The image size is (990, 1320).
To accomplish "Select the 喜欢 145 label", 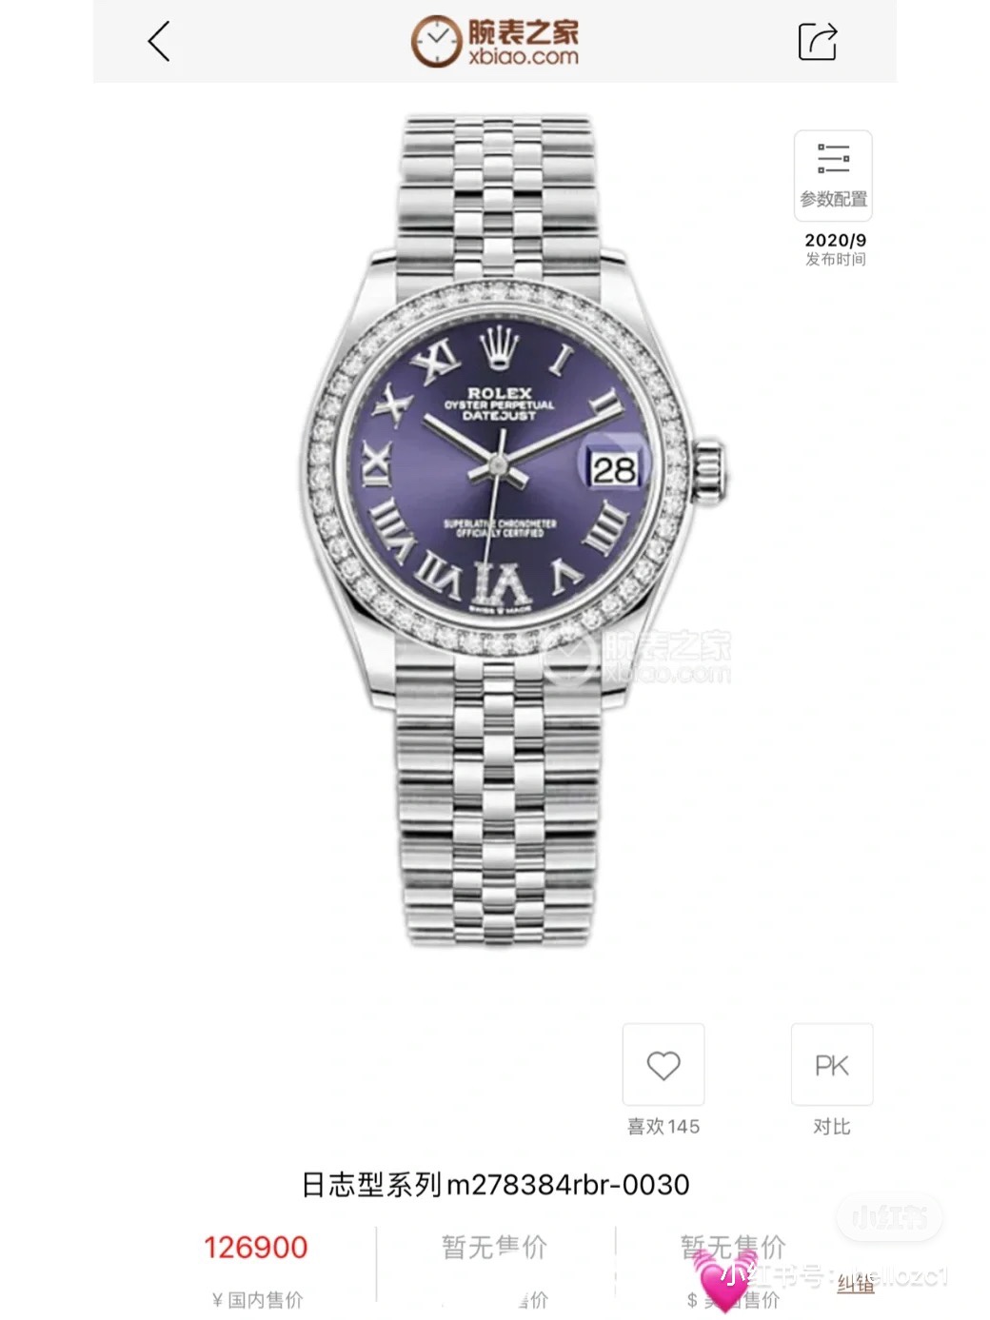I will coord(663,1127).
